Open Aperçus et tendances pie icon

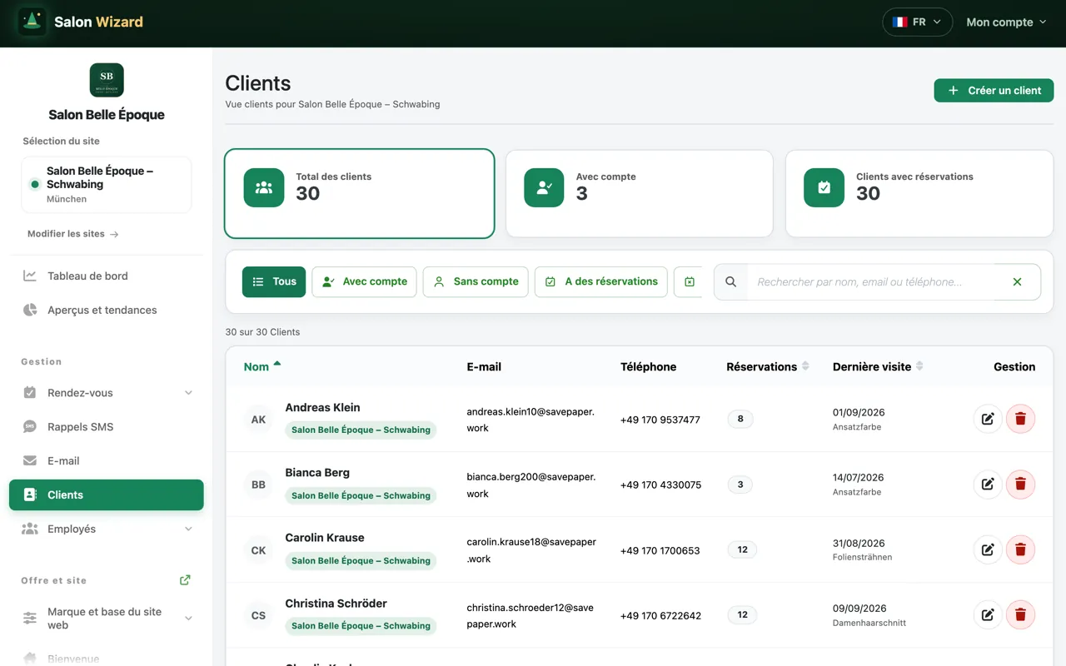30,310
